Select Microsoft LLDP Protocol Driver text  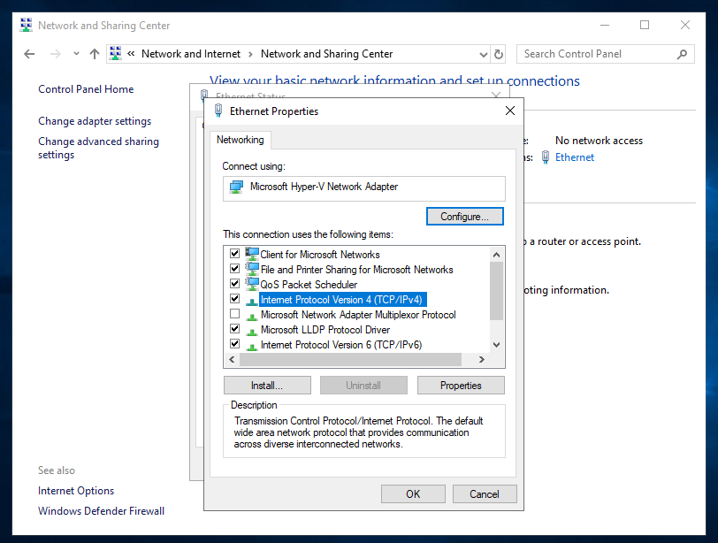(x=325, y=330)
